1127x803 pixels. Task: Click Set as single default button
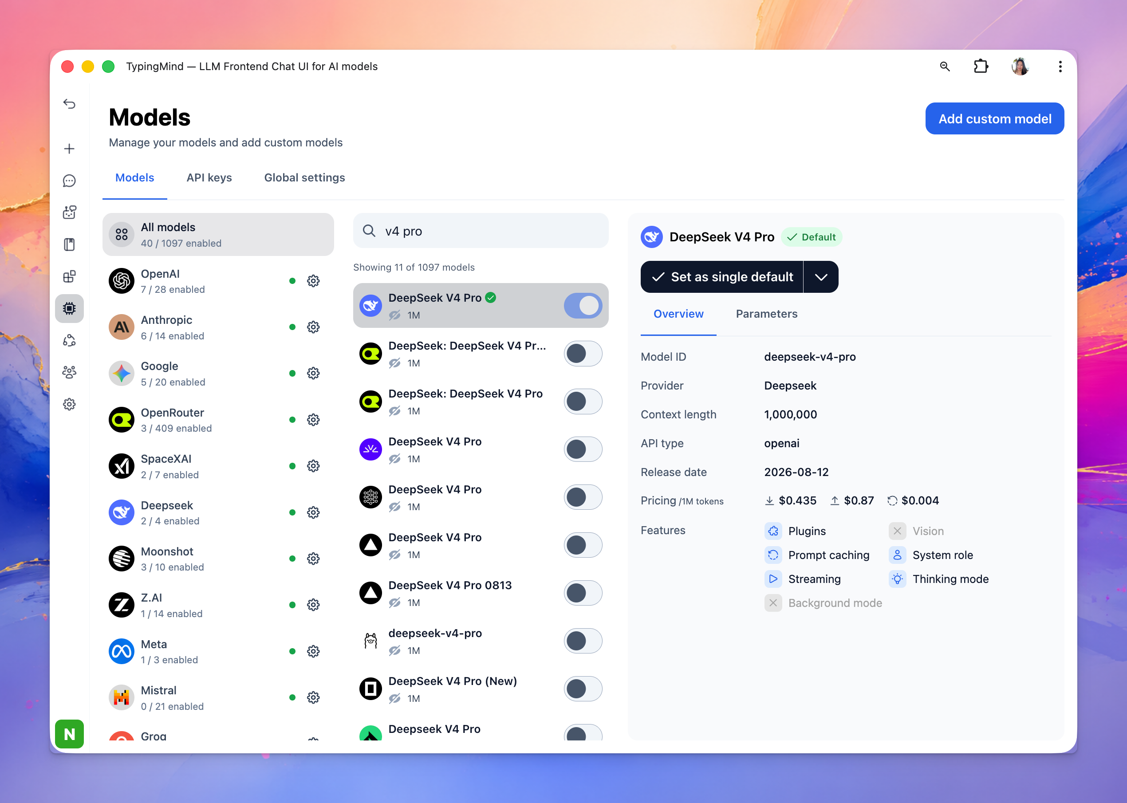[x=721, y=277]
